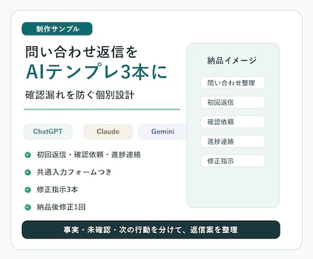Click the check icon beside 共通入力フォームつき
Viewport: 313px width, 259px height.
pos(28,172)
